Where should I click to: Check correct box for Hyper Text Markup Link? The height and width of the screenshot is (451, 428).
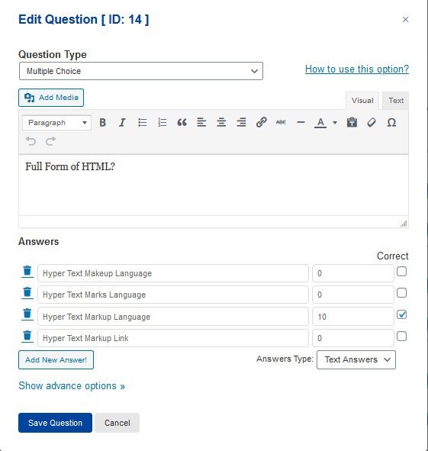(401, 337)
